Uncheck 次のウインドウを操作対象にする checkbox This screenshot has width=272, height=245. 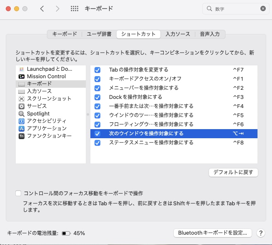coord(97,134)
